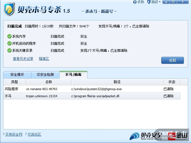Open the 交流社区 link
191x143 pixels.
point(34,134)
